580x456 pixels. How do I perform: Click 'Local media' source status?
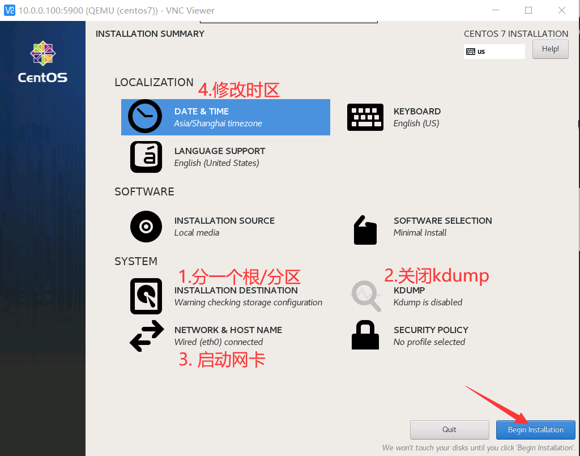click(197, 233)
